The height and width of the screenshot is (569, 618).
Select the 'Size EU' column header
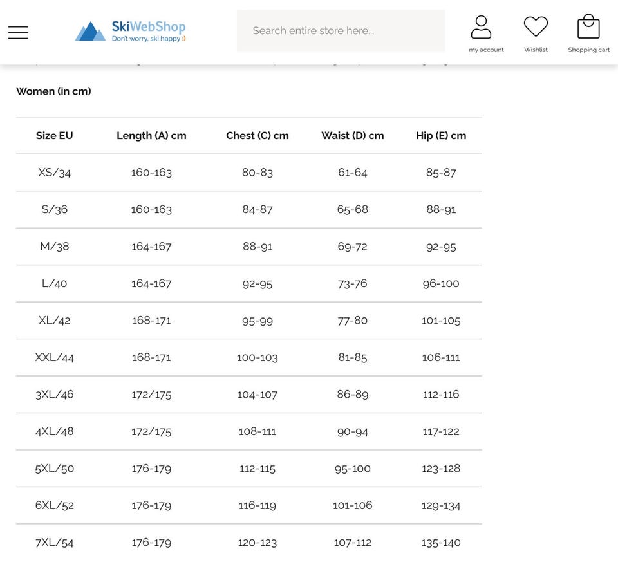[55, 136]
